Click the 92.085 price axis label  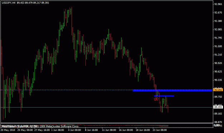pos(218,29)
